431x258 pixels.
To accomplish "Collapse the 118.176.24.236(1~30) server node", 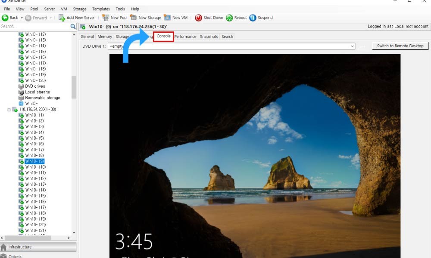I will pos(9,110).
